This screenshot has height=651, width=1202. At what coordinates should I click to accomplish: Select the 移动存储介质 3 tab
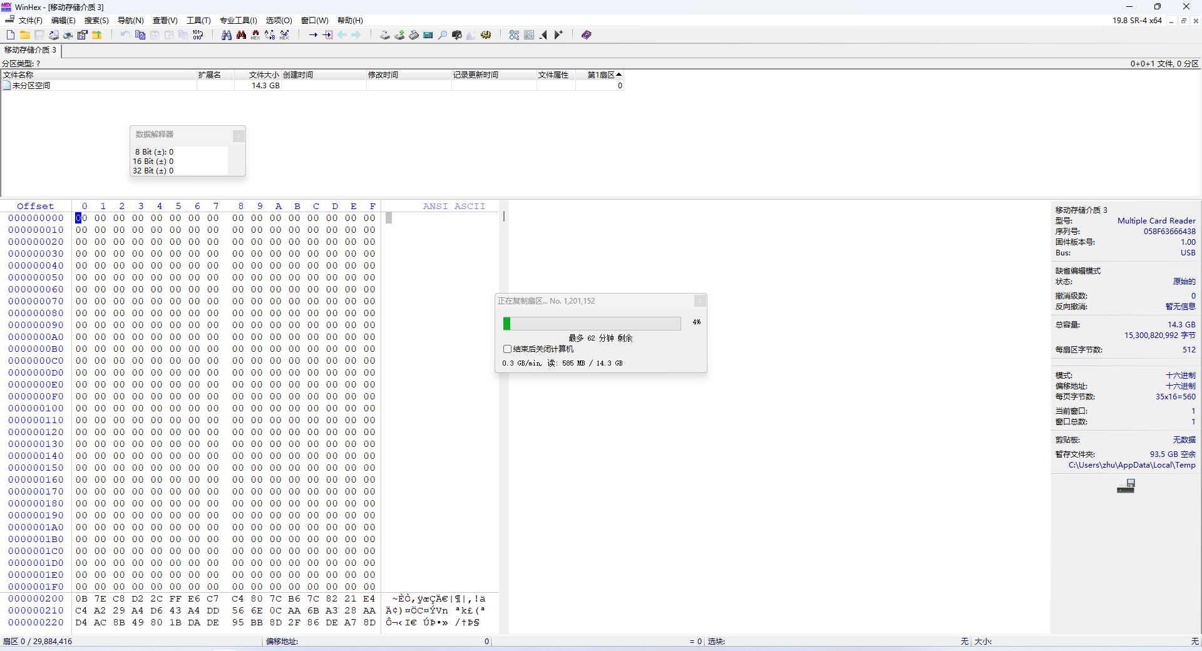tap(30, 50)
